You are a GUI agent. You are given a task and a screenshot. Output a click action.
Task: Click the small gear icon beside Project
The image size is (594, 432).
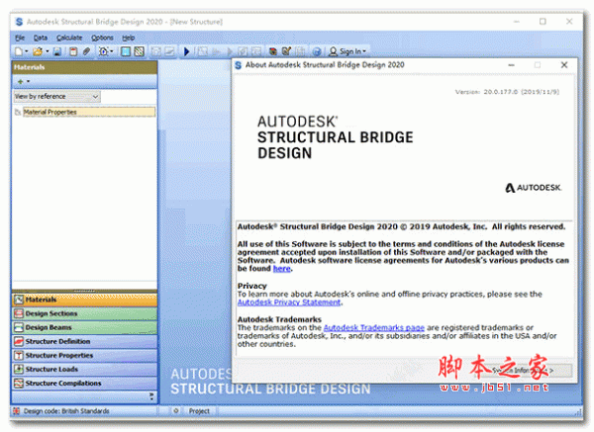[176, 410]
